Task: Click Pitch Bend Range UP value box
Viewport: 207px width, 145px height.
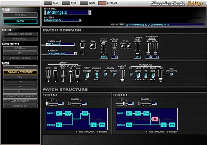Action: click(148, 57)
